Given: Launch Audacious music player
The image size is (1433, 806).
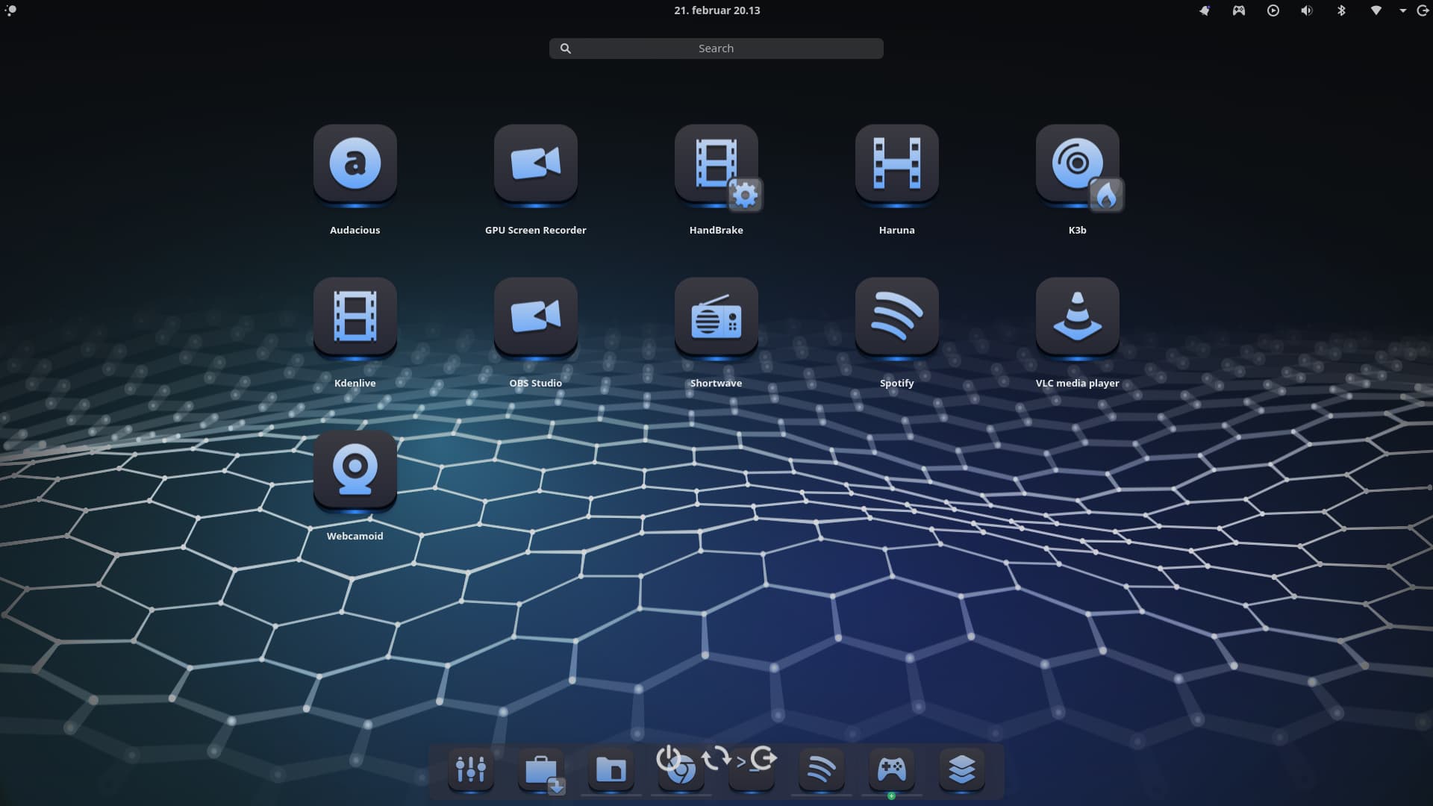Looking at the screenshot, I should [355, 163].
